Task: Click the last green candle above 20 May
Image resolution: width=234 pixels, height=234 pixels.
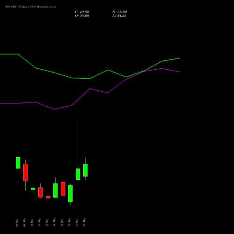Action: click(x=86, y=170)
